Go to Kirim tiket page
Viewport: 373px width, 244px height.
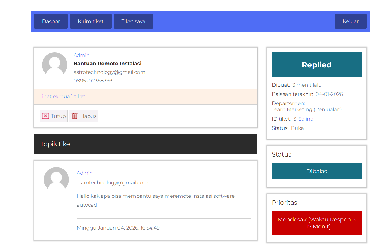tap(91, 21)
